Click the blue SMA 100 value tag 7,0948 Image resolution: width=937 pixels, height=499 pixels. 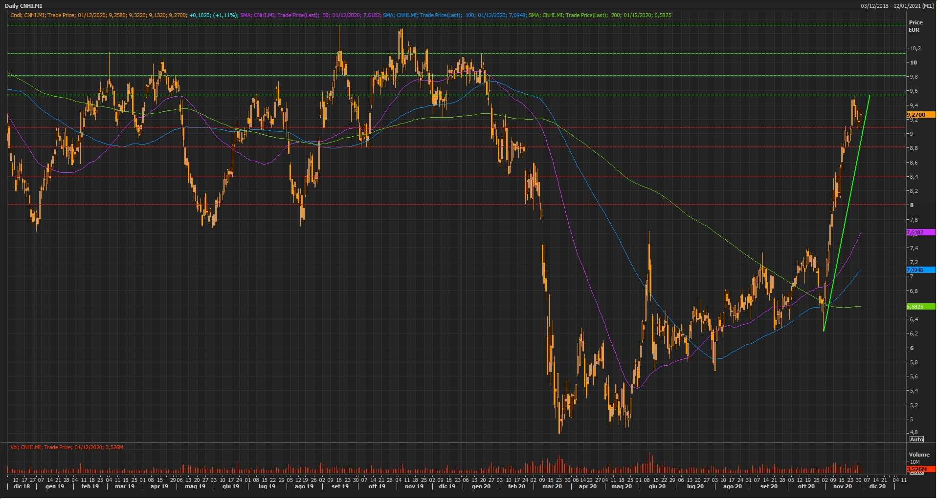pos(920,270)
